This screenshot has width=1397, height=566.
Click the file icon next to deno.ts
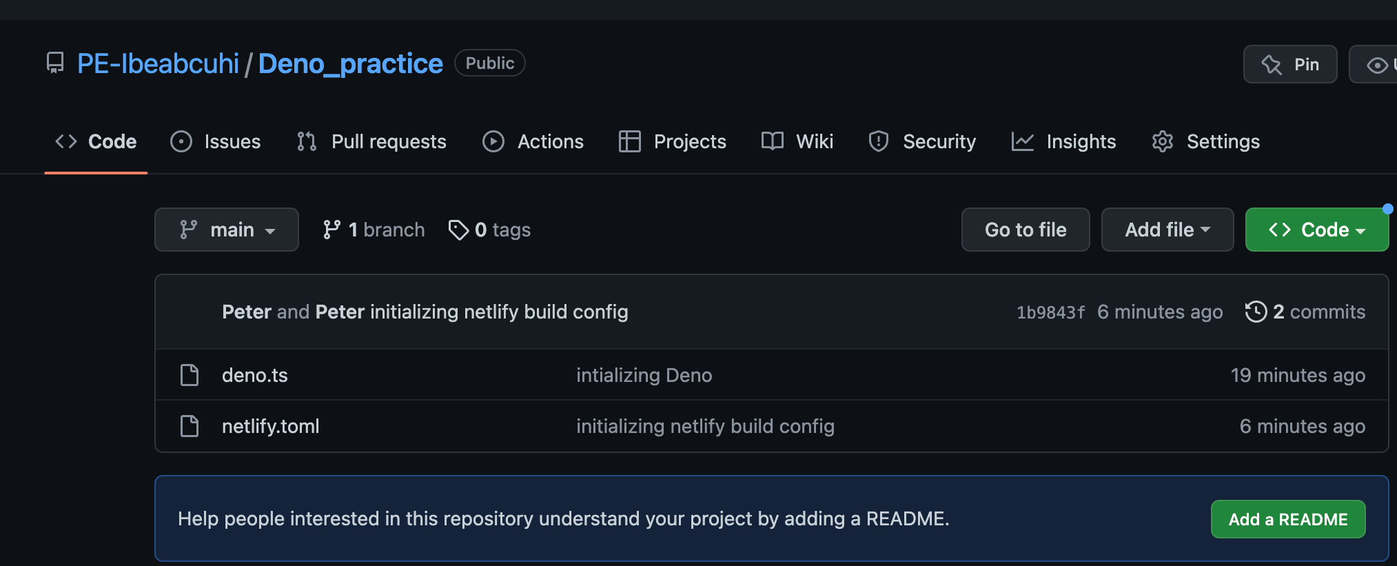190,375
